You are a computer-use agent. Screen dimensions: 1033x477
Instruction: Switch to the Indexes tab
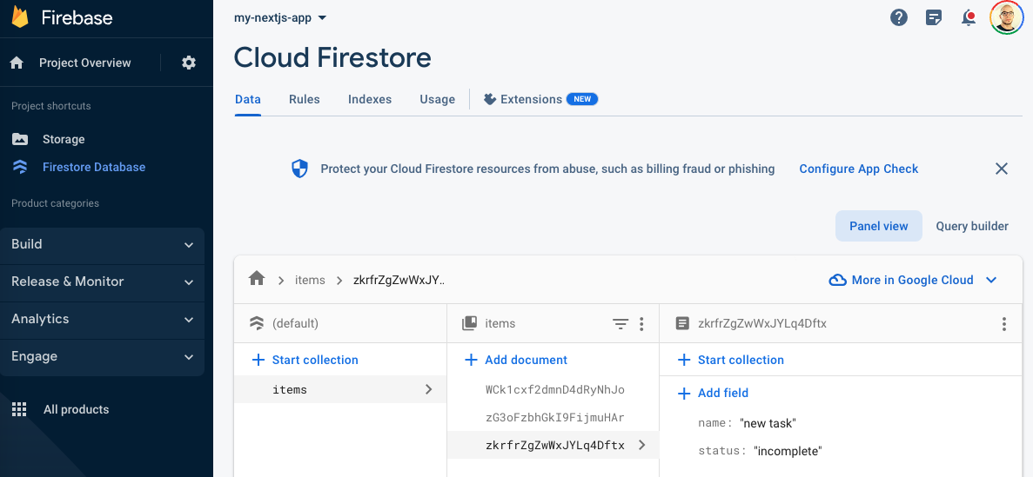click(370, 99)
